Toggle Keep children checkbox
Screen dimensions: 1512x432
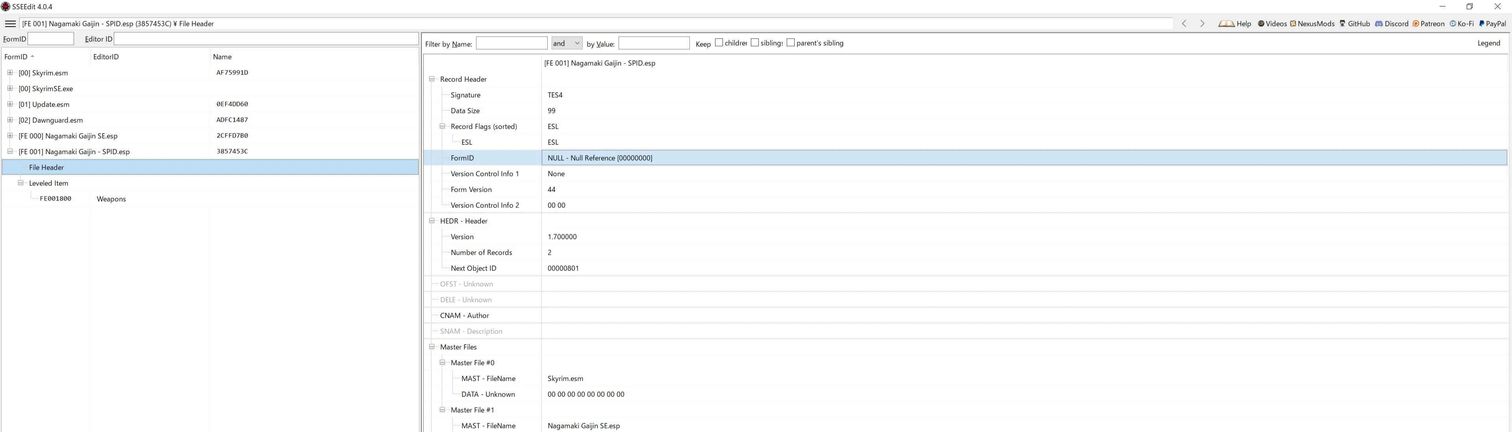pyautogui.click(x=719, y=43)
